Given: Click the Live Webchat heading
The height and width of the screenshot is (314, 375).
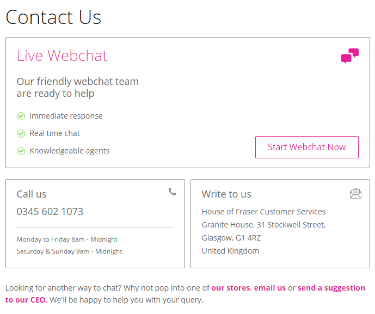Looking at the screenshot, I should tap(62, 56).
